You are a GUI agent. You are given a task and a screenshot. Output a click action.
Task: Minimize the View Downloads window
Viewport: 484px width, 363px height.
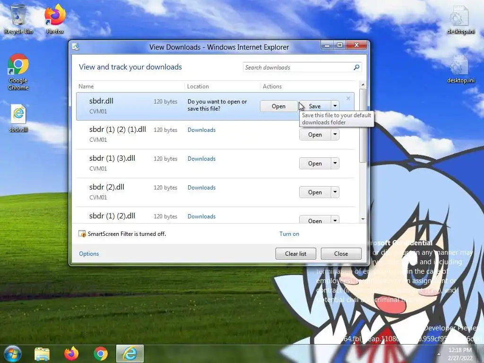coord(327,45)
